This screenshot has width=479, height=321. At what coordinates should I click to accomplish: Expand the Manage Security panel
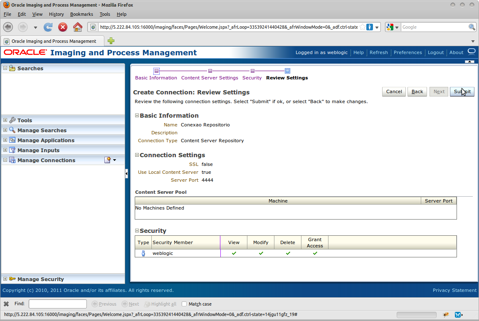[5, 279]
